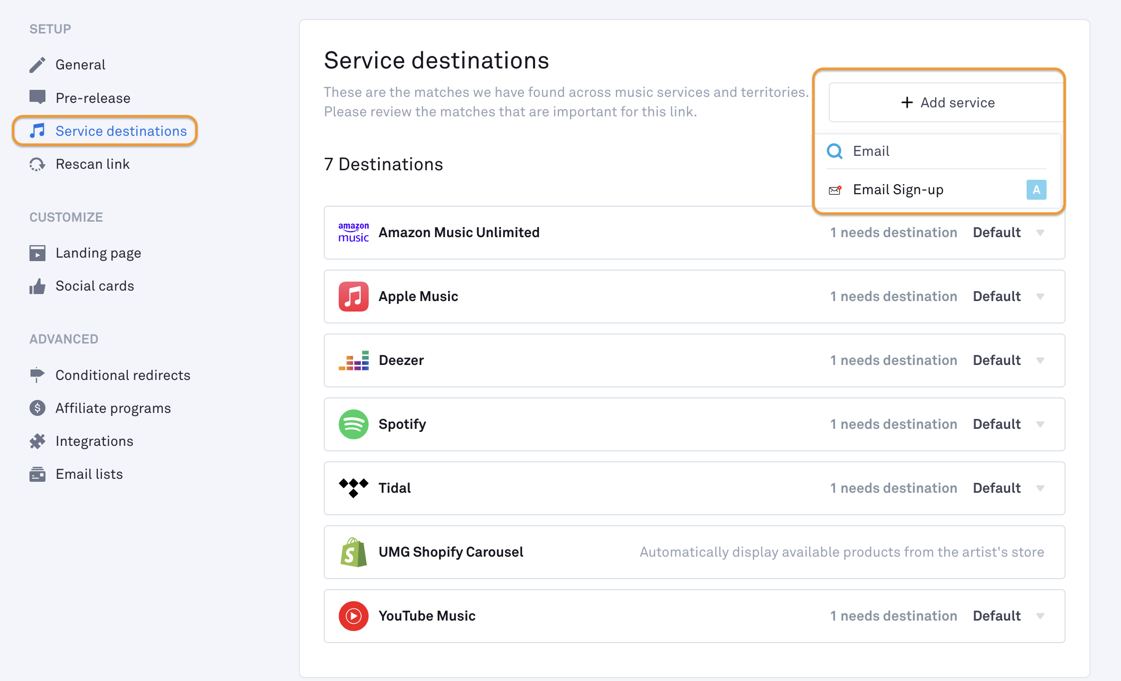The height and width of the screenshot is (681, 1121).
Task: Click Amazon Music Unlimited service name
Action: (x=459, y=233)
